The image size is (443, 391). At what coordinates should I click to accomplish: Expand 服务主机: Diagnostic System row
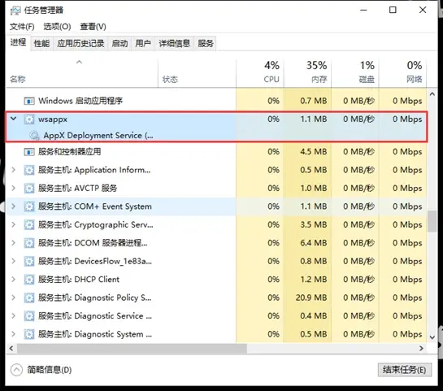13,334
